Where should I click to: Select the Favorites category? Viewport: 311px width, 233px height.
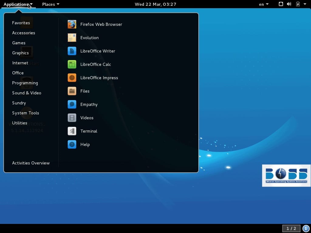click(x=21, y=23)
